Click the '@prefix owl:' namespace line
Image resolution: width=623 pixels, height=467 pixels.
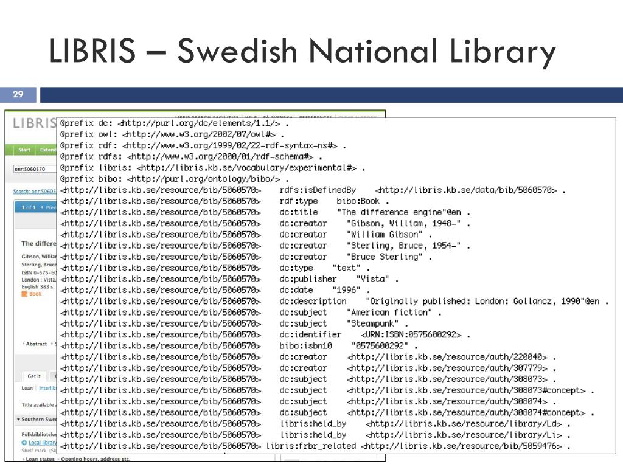click(x=172, y=134)
